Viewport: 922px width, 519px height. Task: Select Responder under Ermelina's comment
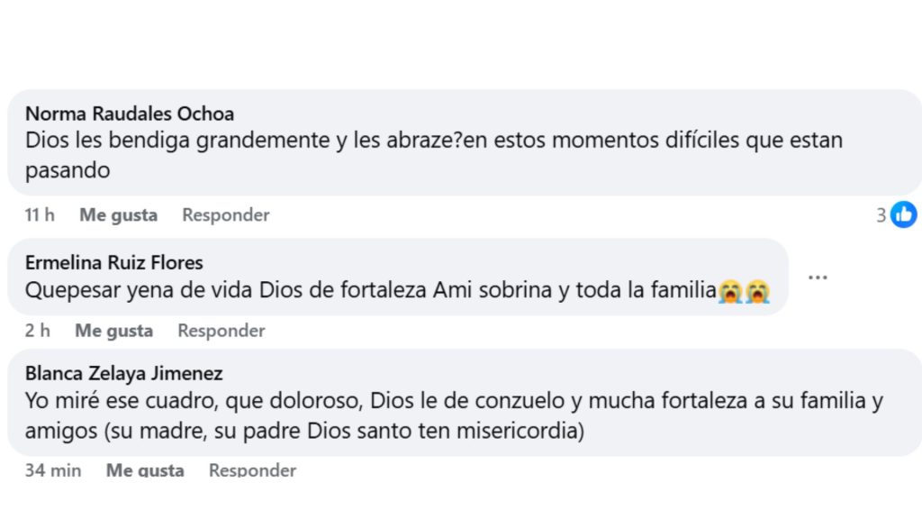click(x=221, y=330)
